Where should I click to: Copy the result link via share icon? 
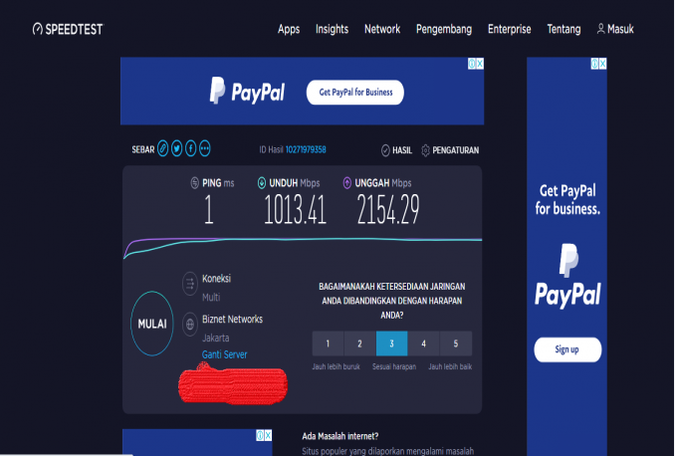(x=163, y=149)
